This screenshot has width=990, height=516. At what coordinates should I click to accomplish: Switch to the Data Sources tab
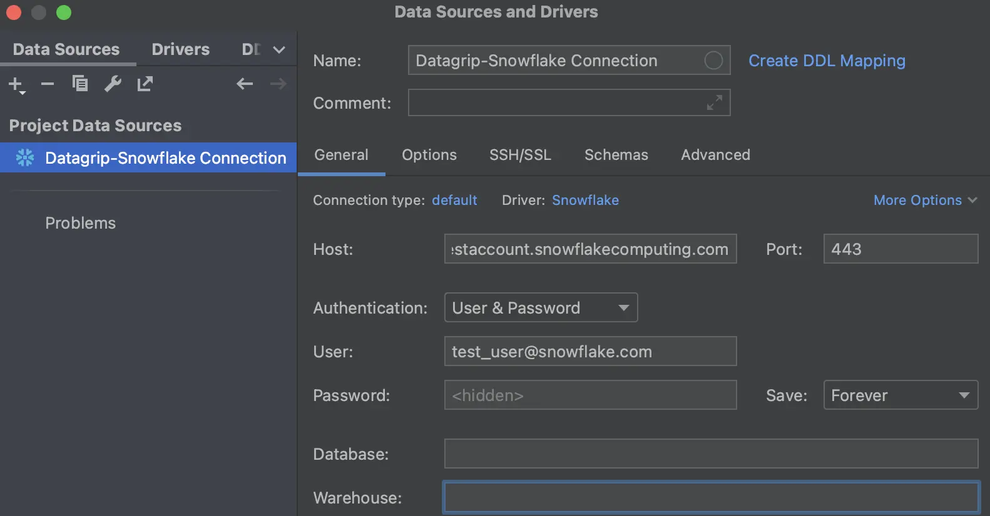pos(66,49)
